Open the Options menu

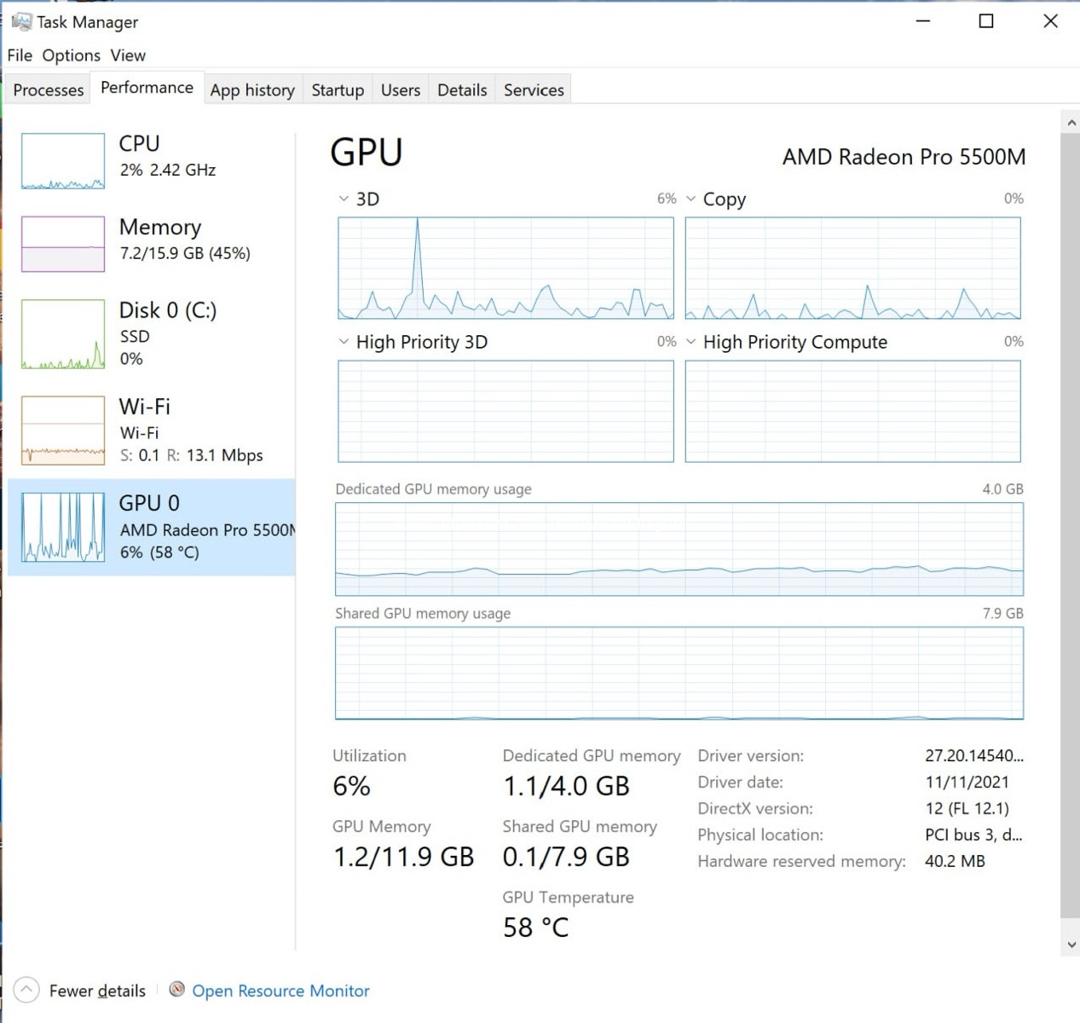72,55
